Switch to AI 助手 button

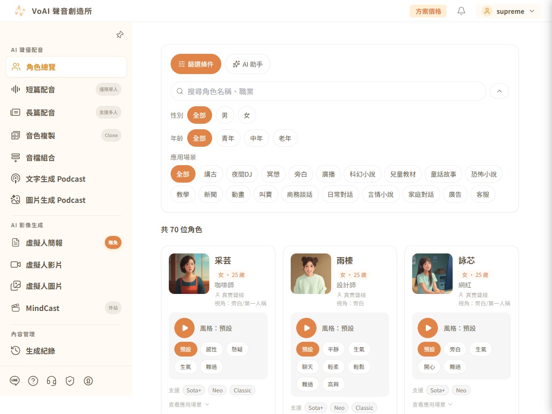coord(247,64)
